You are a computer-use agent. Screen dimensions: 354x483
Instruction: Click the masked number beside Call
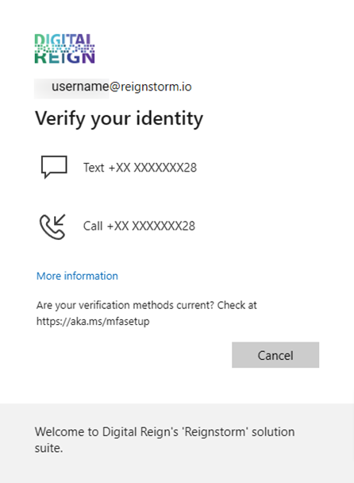[151, 226]
